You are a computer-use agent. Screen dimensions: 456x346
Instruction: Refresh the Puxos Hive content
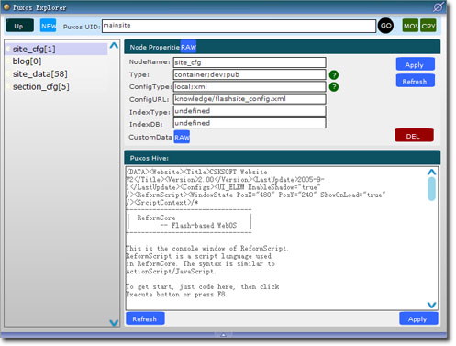(145, 318)
